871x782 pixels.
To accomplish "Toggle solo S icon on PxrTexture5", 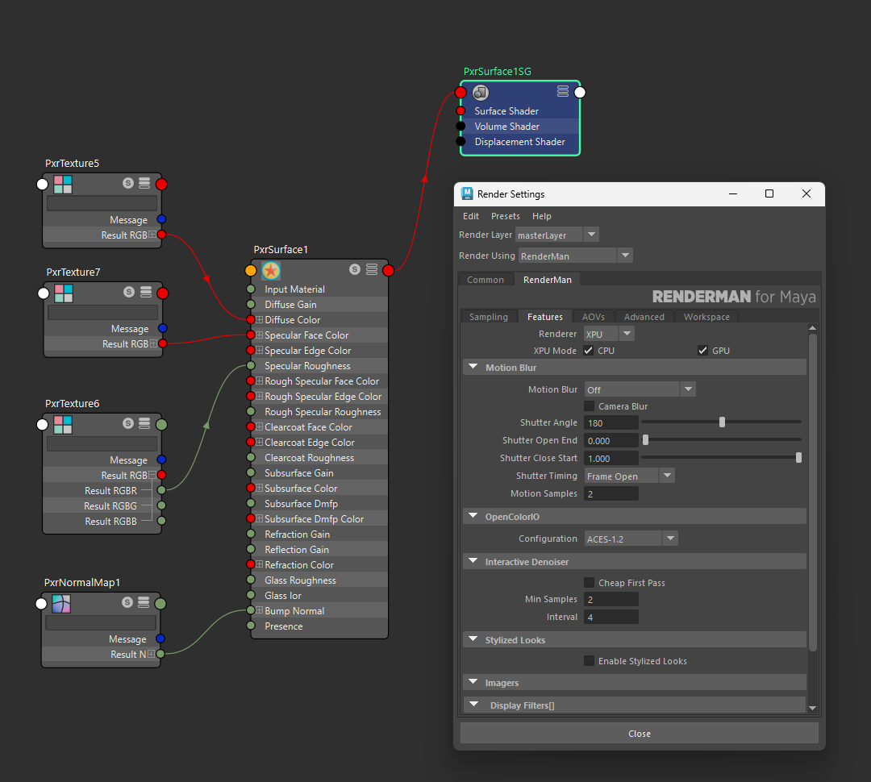I will click(x=128, y=183).
